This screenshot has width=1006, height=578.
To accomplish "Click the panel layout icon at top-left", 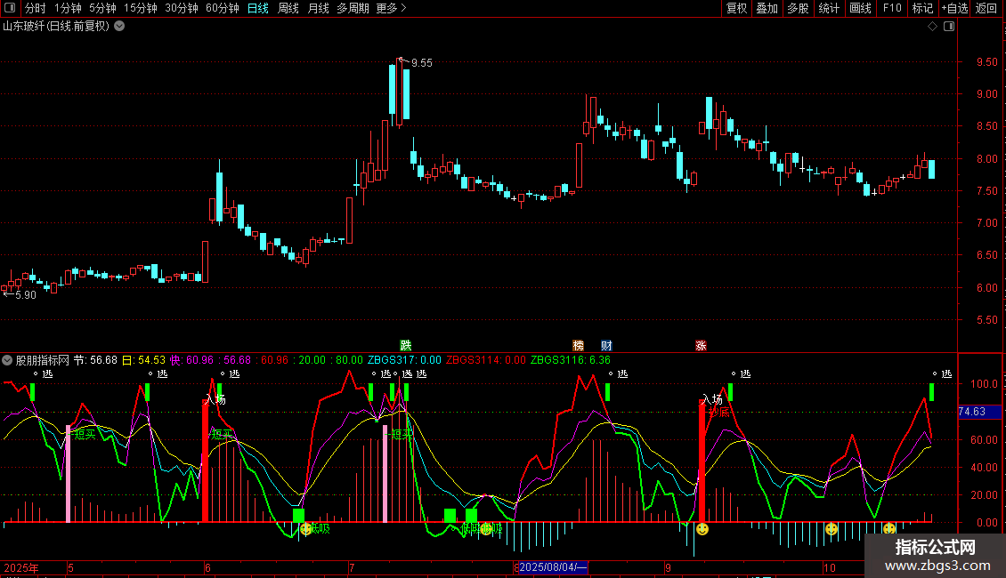I will (x=11, y=9).
